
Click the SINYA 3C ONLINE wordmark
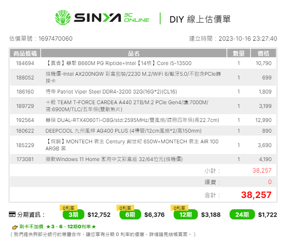(112, 18)
